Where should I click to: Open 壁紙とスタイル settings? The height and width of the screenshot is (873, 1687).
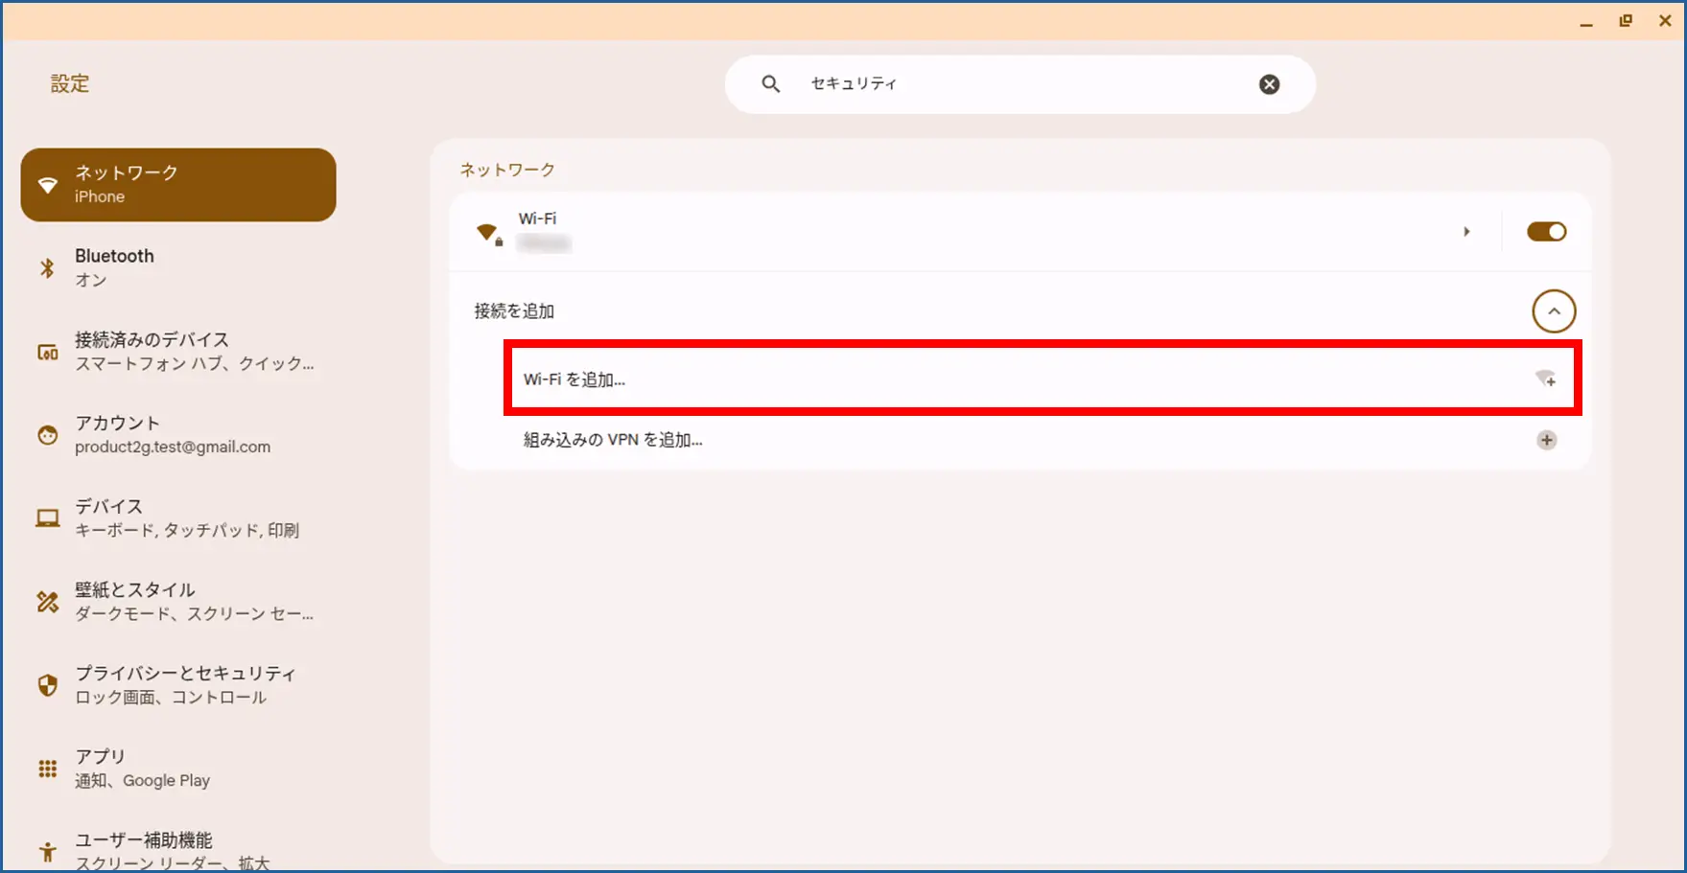pos(192,602)
